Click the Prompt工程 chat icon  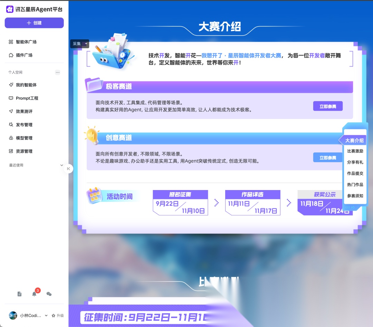(11, 98)
